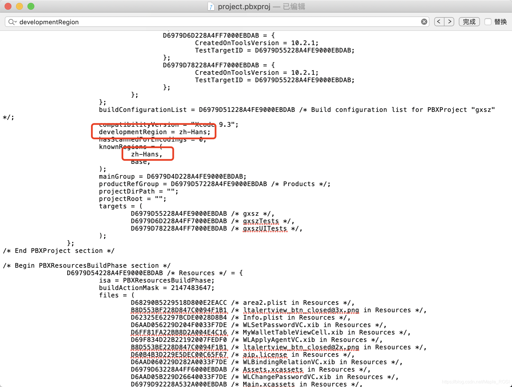The width and height of the screenshot is (512, 387).
Task: Click the aip.license in Resources line
Action: tap(243, 354)
